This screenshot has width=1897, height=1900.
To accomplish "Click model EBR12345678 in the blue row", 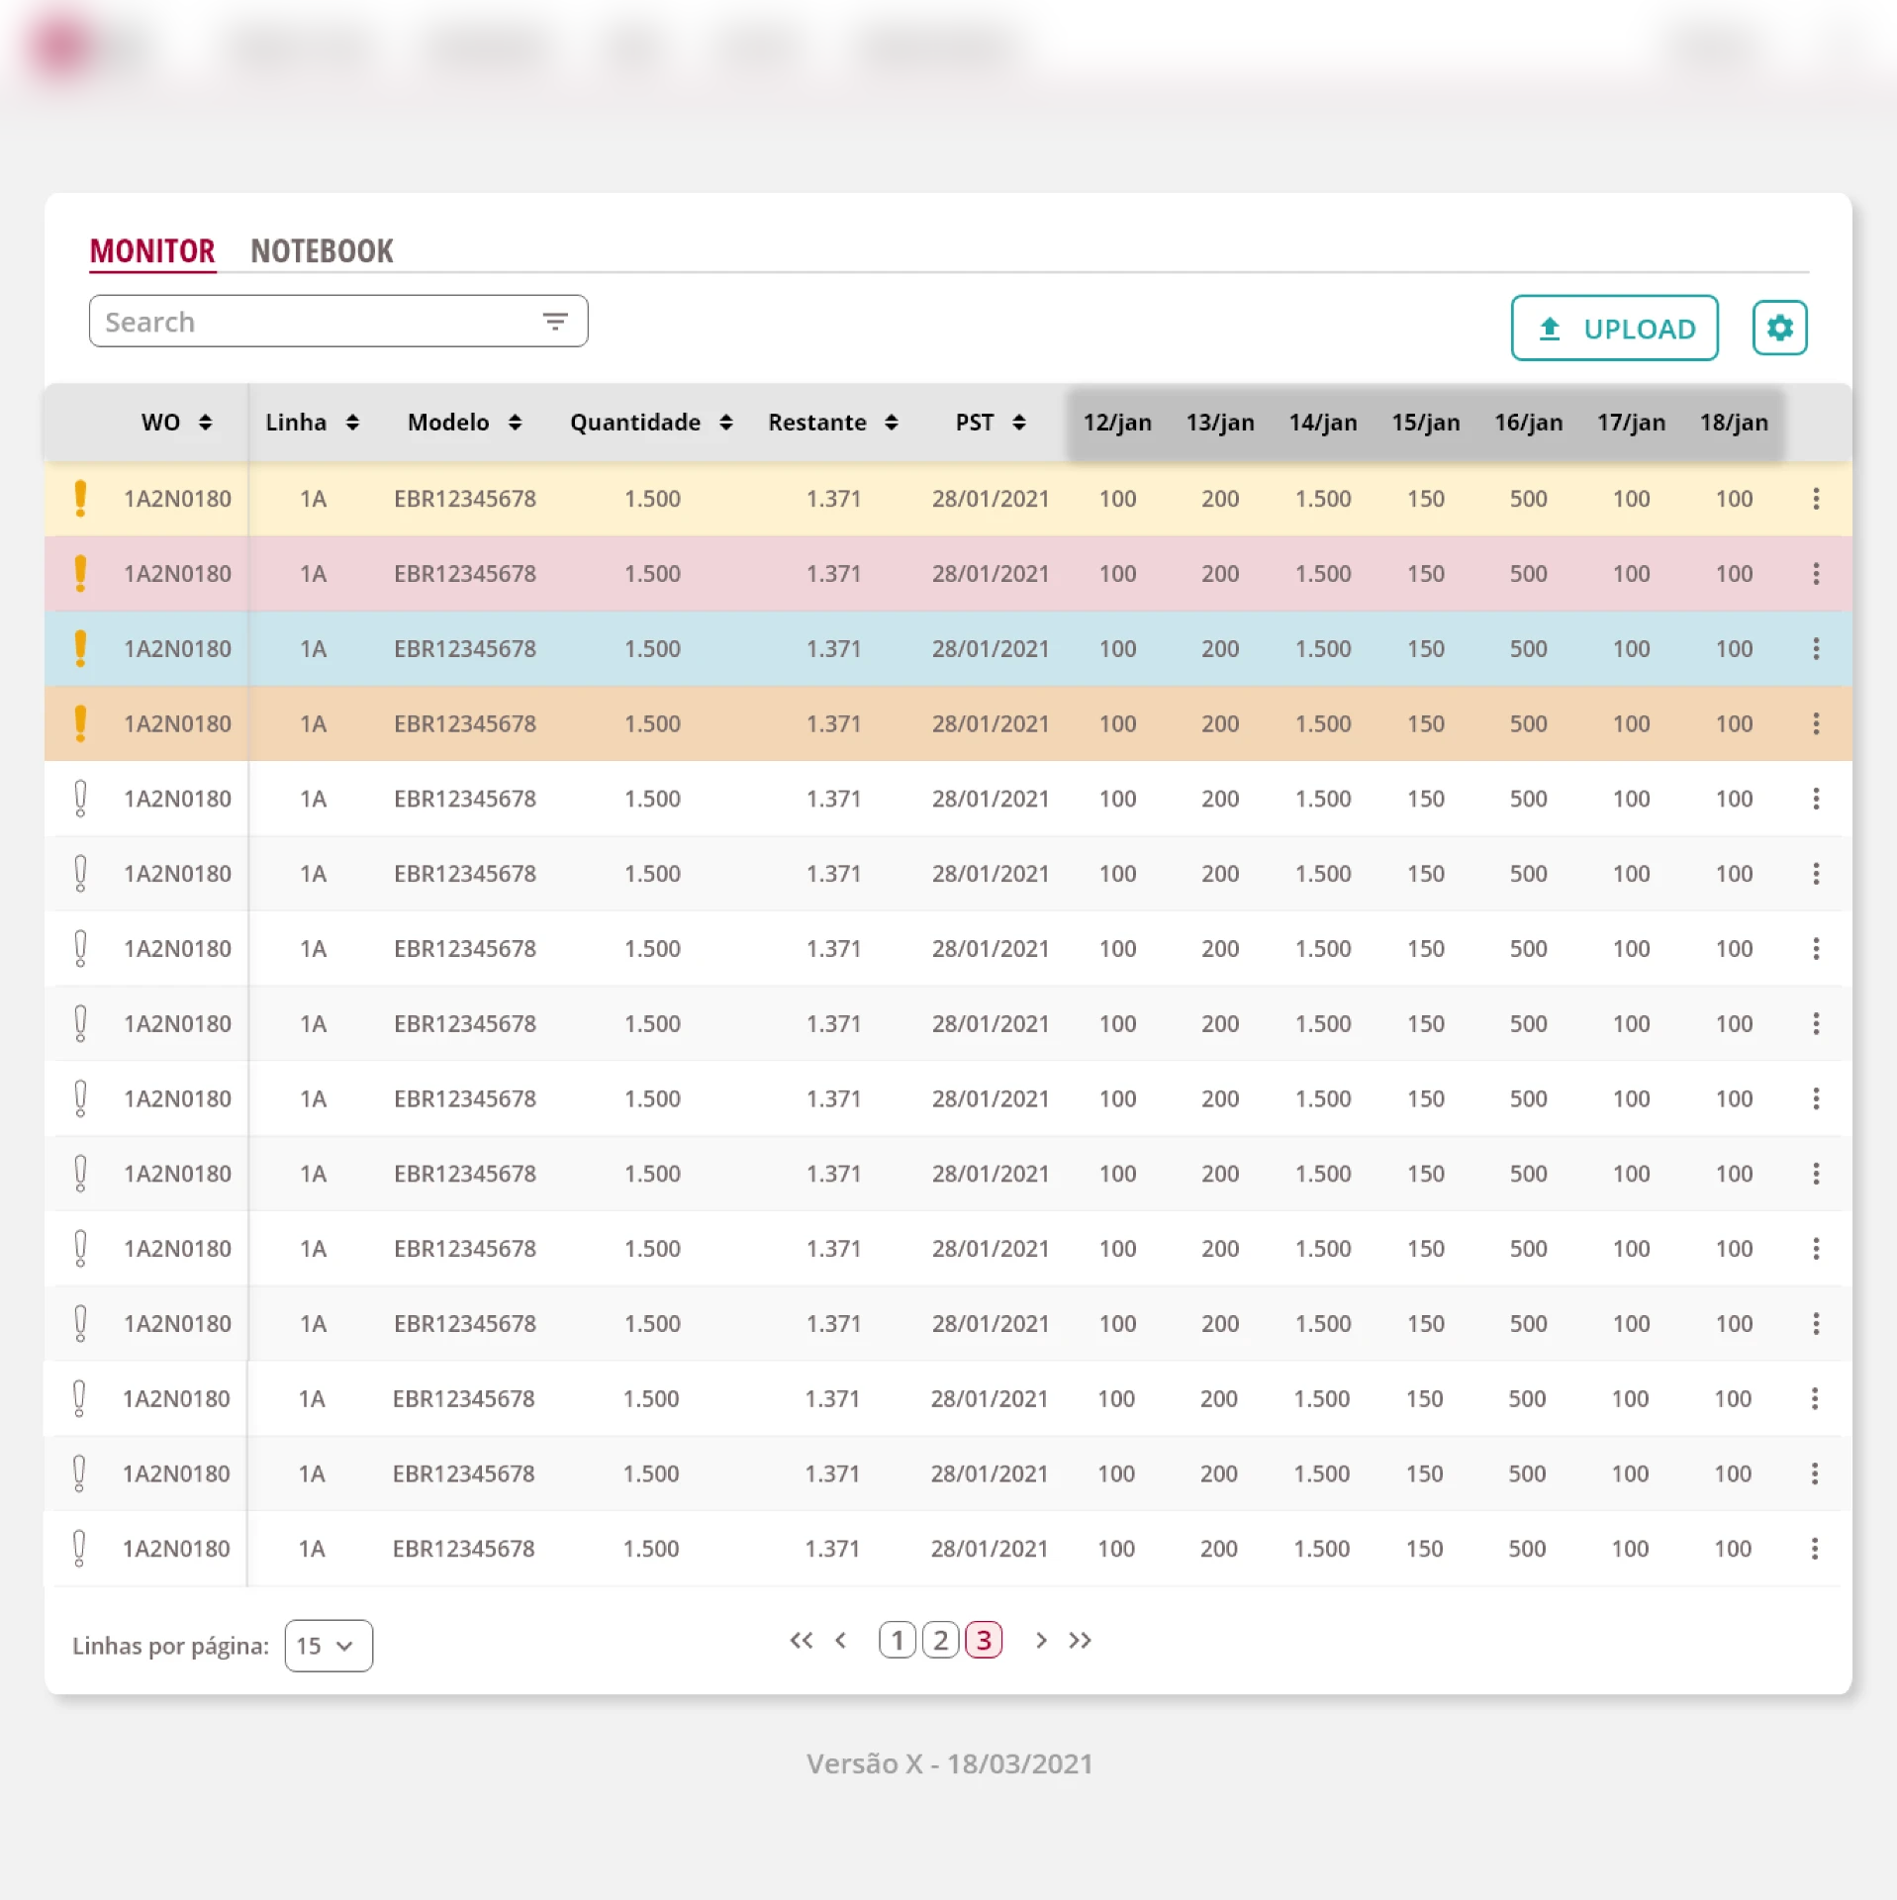I will click(465, 649).
